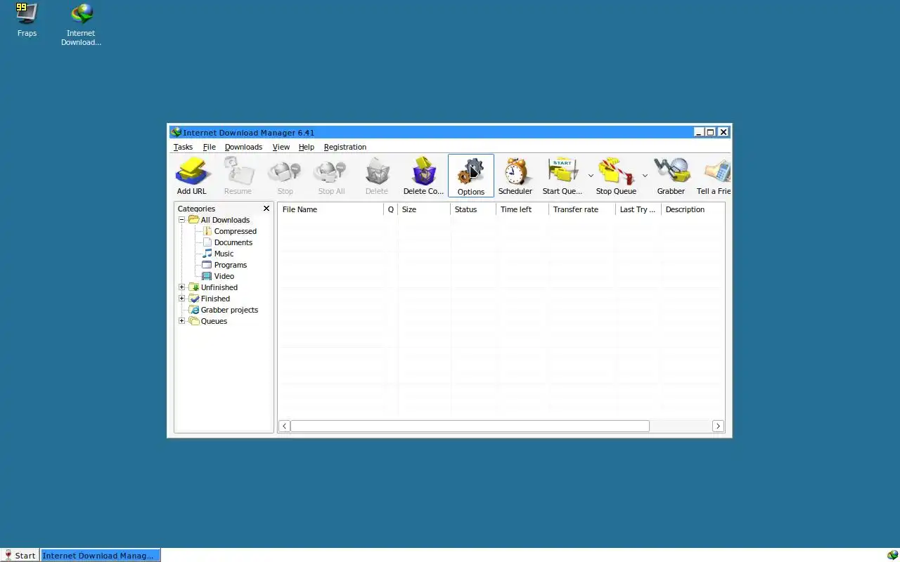The image size is (900, 562).
Task: Sort by File Name column header
Action: 330,209
